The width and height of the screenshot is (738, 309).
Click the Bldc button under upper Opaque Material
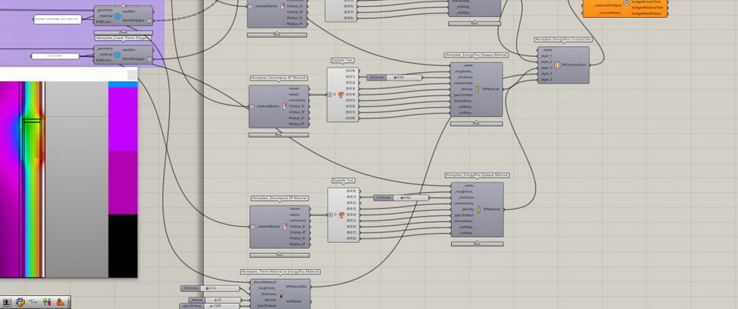[476, 123]
